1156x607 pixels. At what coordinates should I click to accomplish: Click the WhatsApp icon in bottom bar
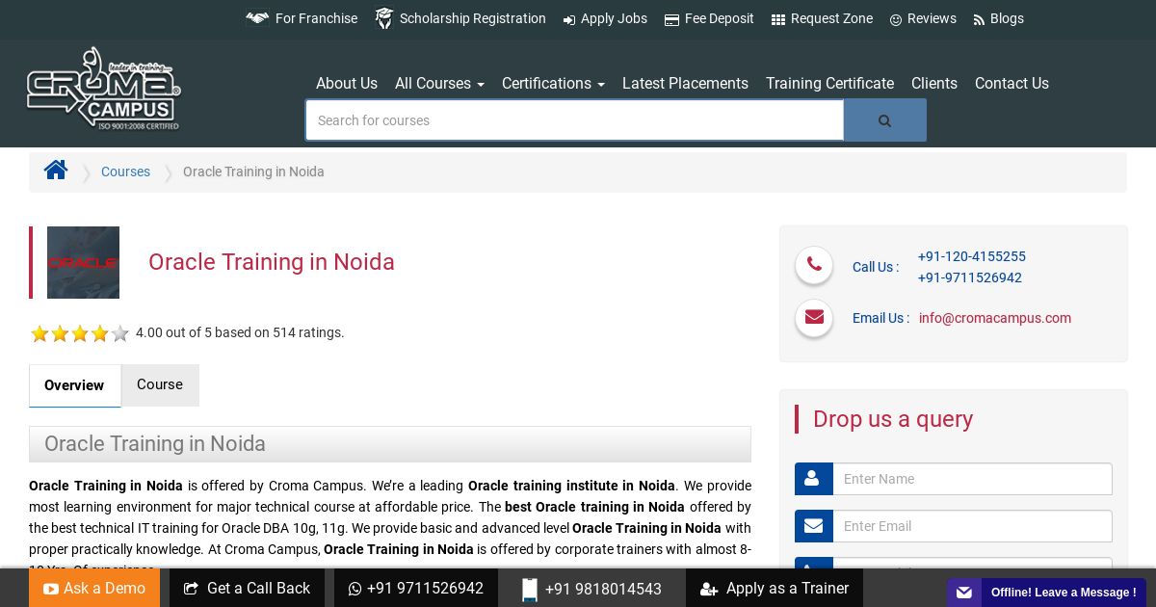(x=355, y=589)
